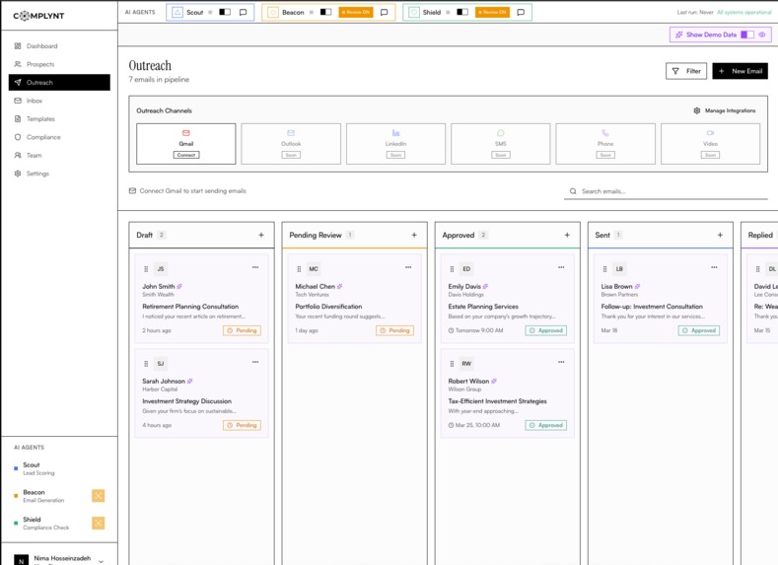Select the LinkedIn channel card
This screenshot has height=565, width=778.
(x=396, y=144)
